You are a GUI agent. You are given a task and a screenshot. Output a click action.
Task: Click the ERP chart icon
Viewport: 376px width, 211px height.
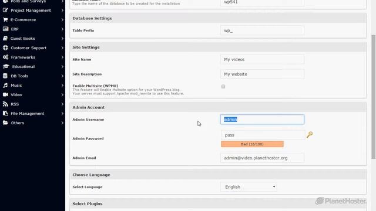tap(5, 29)
